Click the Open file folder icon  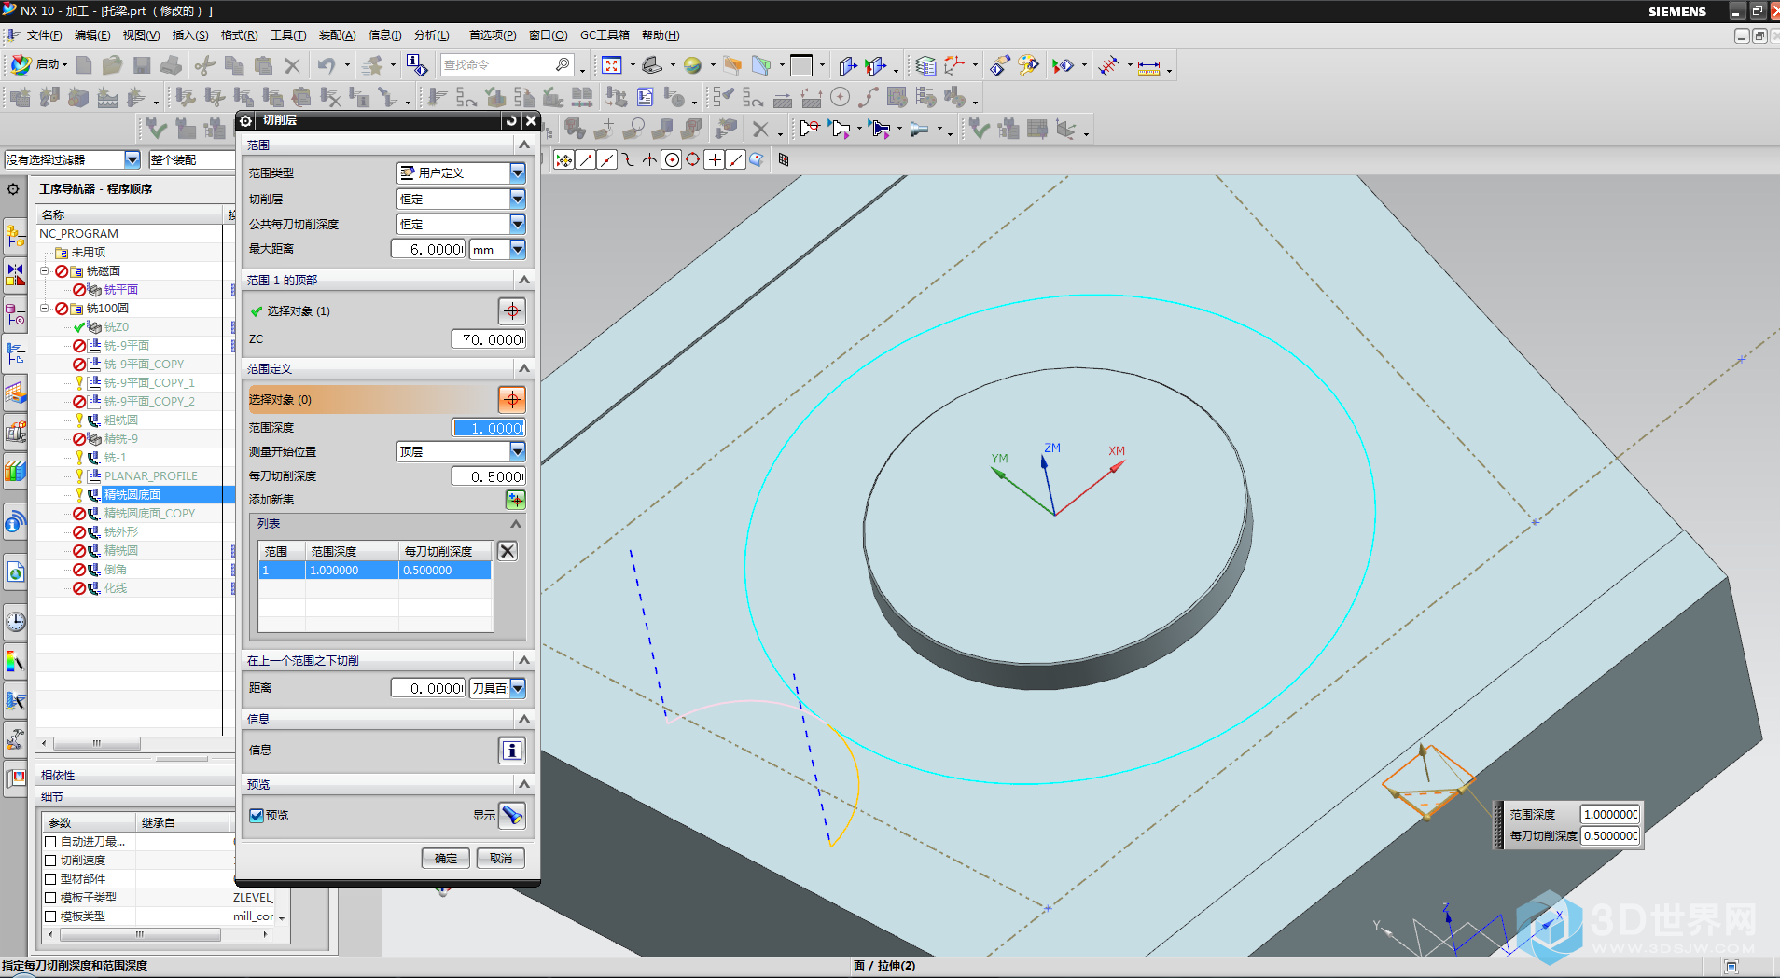[113, 65]
